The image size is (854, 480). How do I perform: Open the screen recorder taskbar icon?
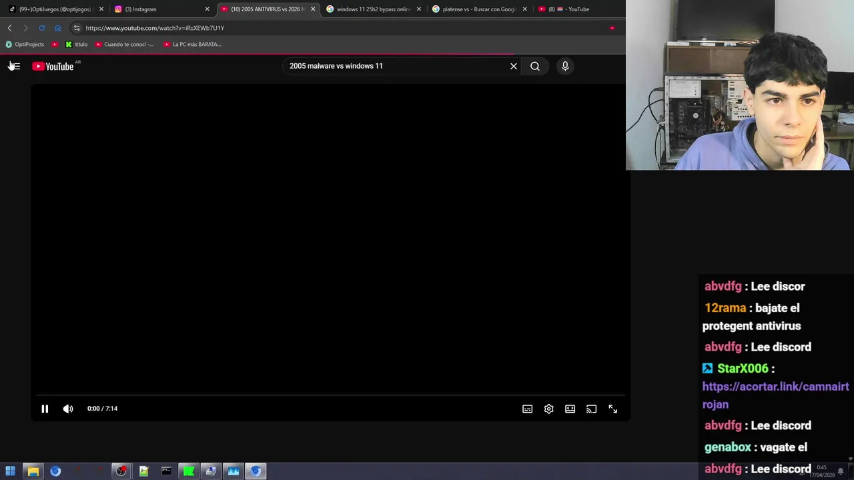[x=121, y=471]
